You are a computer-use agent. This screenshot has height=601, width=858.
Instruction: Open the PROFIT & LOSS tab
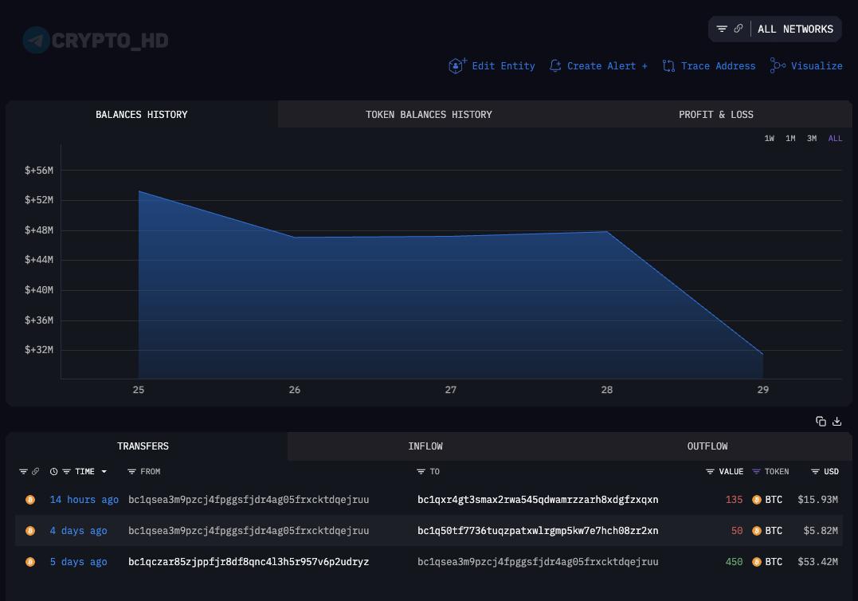coord(715,115)
